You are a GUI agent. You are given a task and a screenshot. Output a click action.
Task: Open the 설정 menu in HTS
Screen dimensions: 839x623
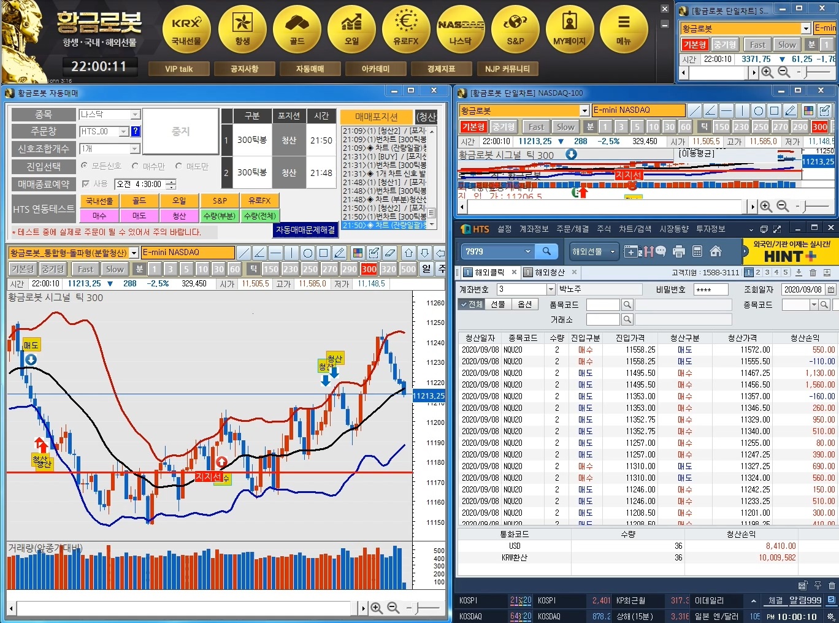504,229
